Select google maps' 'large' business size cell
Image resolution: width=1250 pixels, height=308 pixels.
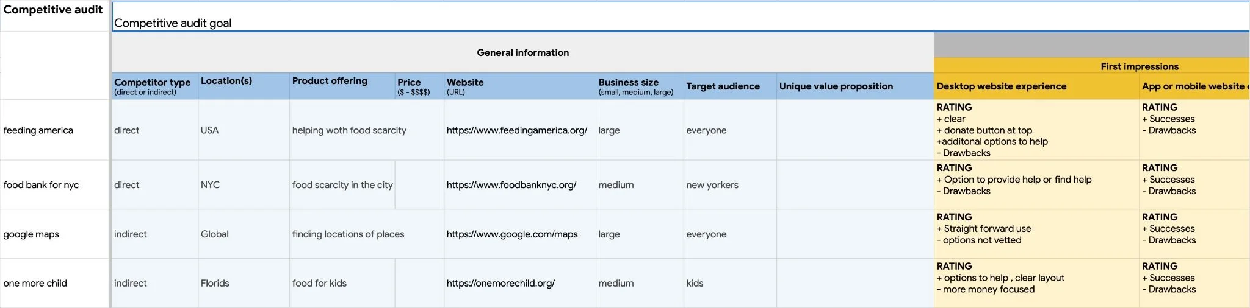(x=640, y=234)
